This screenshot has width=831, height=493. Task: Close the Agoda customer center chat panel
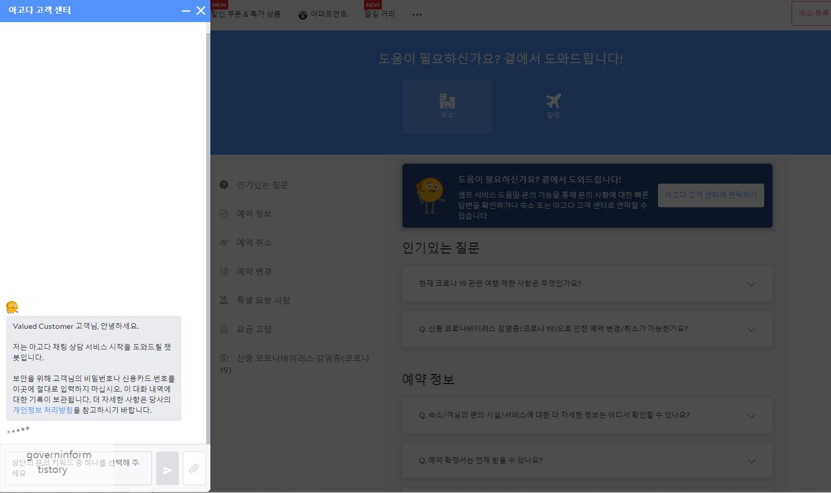point(201,11)
